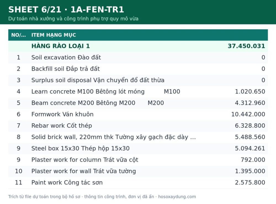The width and height of the screenshot is (276, 204).
Task: Select row number 6
Action: pos(18,114)
